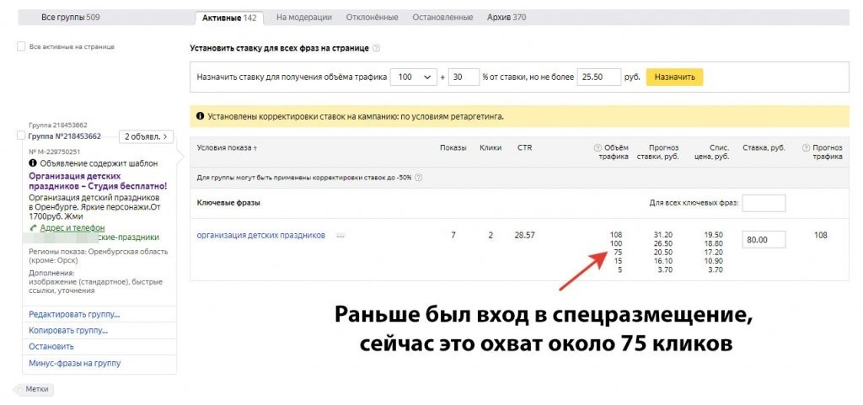Click CTR column header
This screenshot has height=405, width=863.
click(x=524, y=148)
